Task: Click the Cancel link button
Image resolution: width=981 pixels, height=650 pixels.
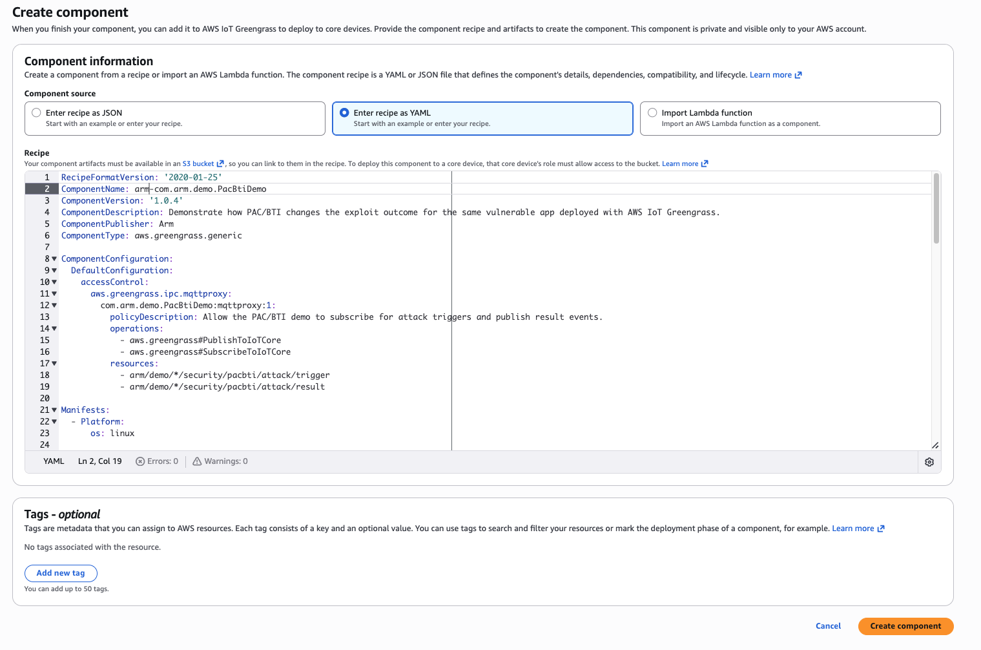Action: pos(828,626)
